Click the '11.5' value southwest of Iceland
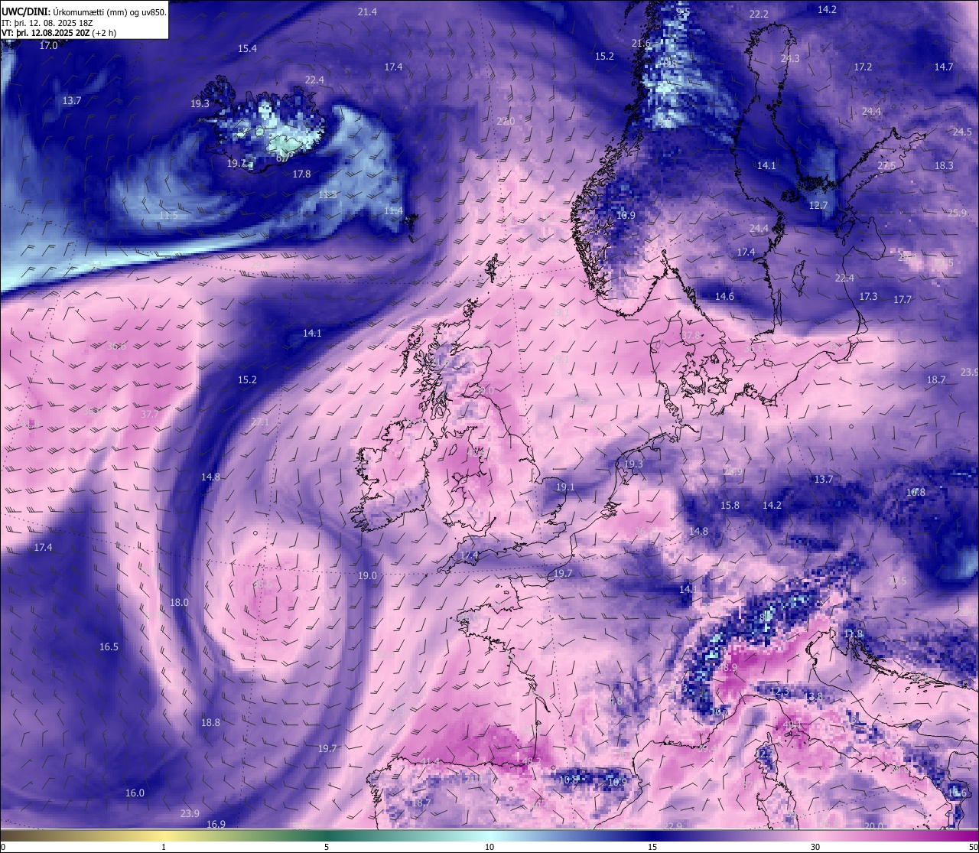The height and width of the screenshot is (853, 979). 168,216
